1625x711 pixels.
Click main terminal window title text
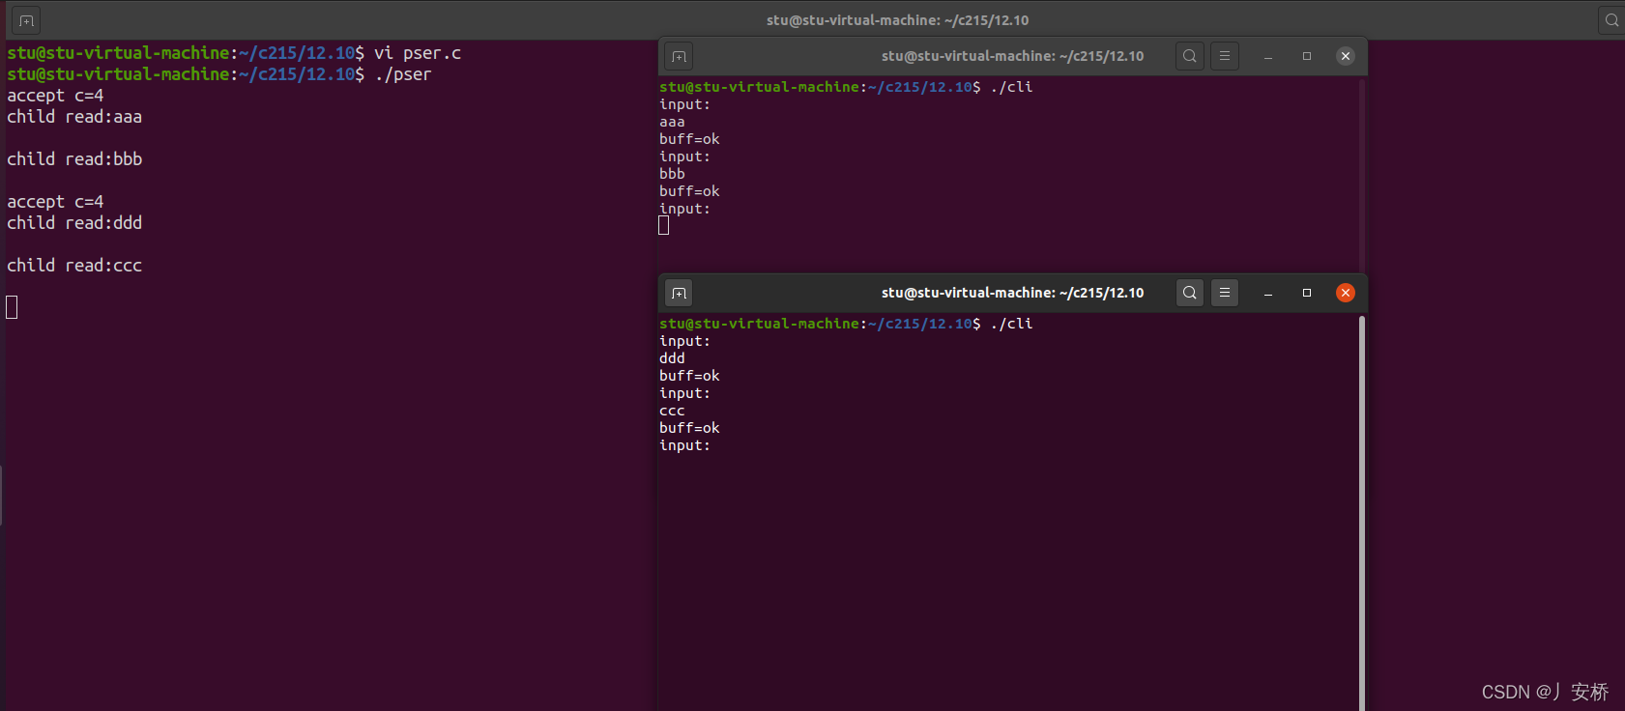(897, 20)
